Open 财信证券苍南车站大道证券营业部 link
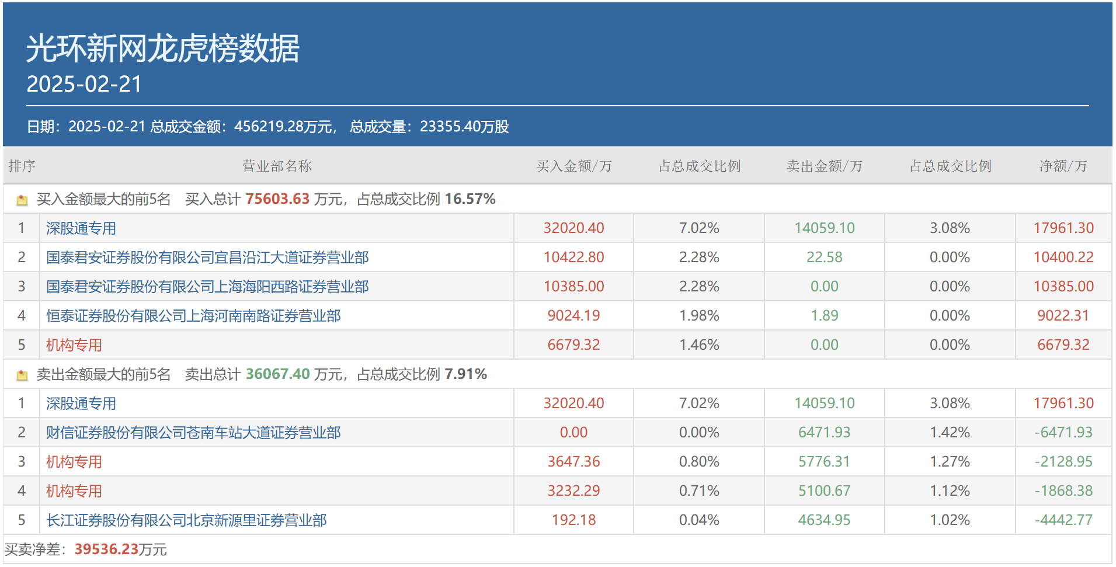Screen dimensions: 1116x567 (x=193, y=433)
